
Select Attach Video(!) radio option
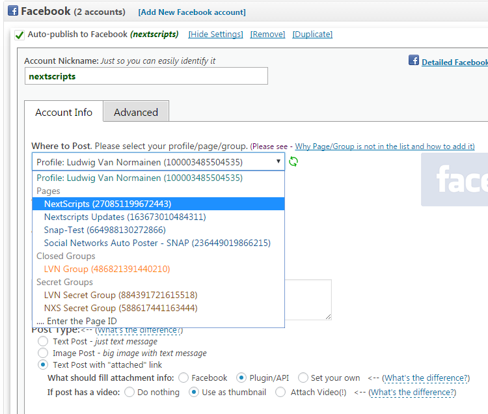coord(280,392)
